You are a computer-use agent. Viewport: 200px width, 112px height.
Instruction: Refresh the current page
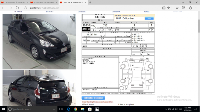click(17, 8)
